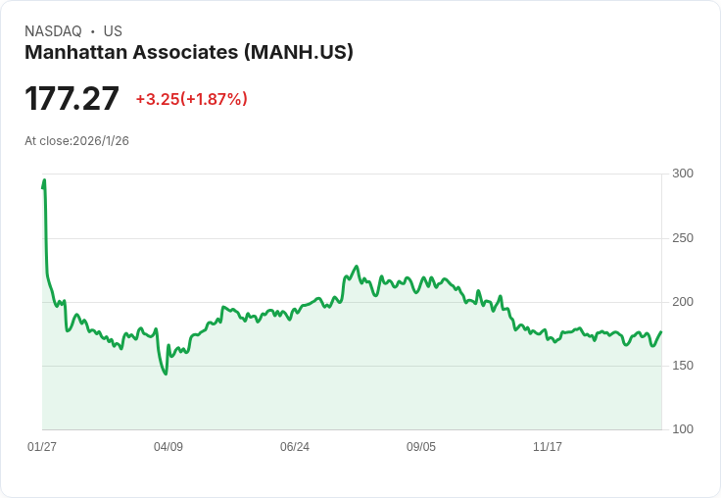Screen dimensions: 721x498
Task: Click the US market label
Action: tap(113, 31)
